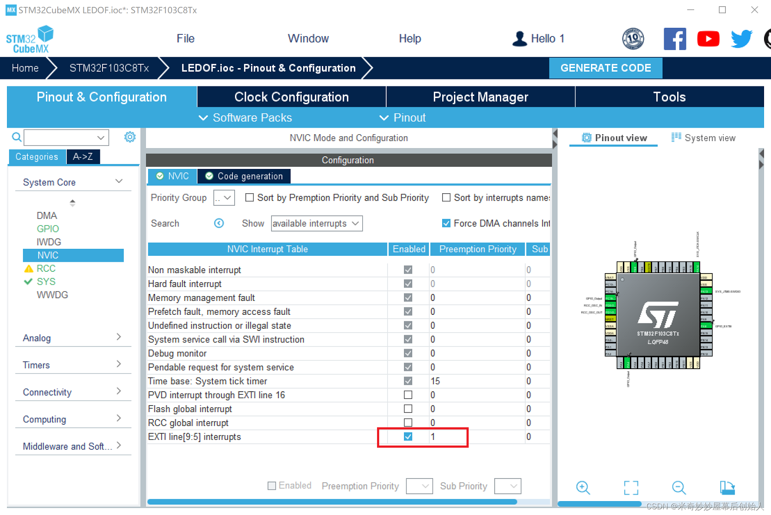The height and width of the screenshot is (515, 771).
Task: Expand the Software Packs menu
Action: tap(245, 118)
